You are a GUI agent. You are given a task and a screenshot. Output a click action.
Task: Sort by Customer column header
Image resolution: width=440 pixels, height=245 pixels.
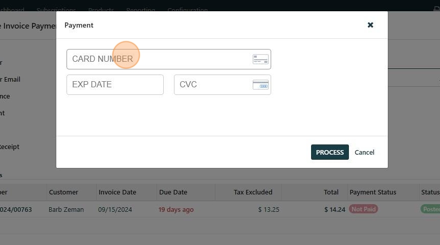63,192
